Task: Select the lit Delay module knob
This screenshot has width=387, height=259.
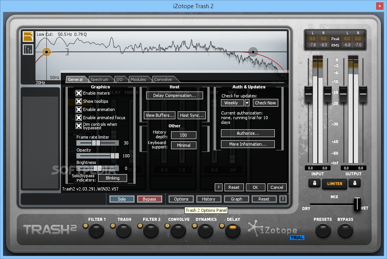Action: coord(233,231)
